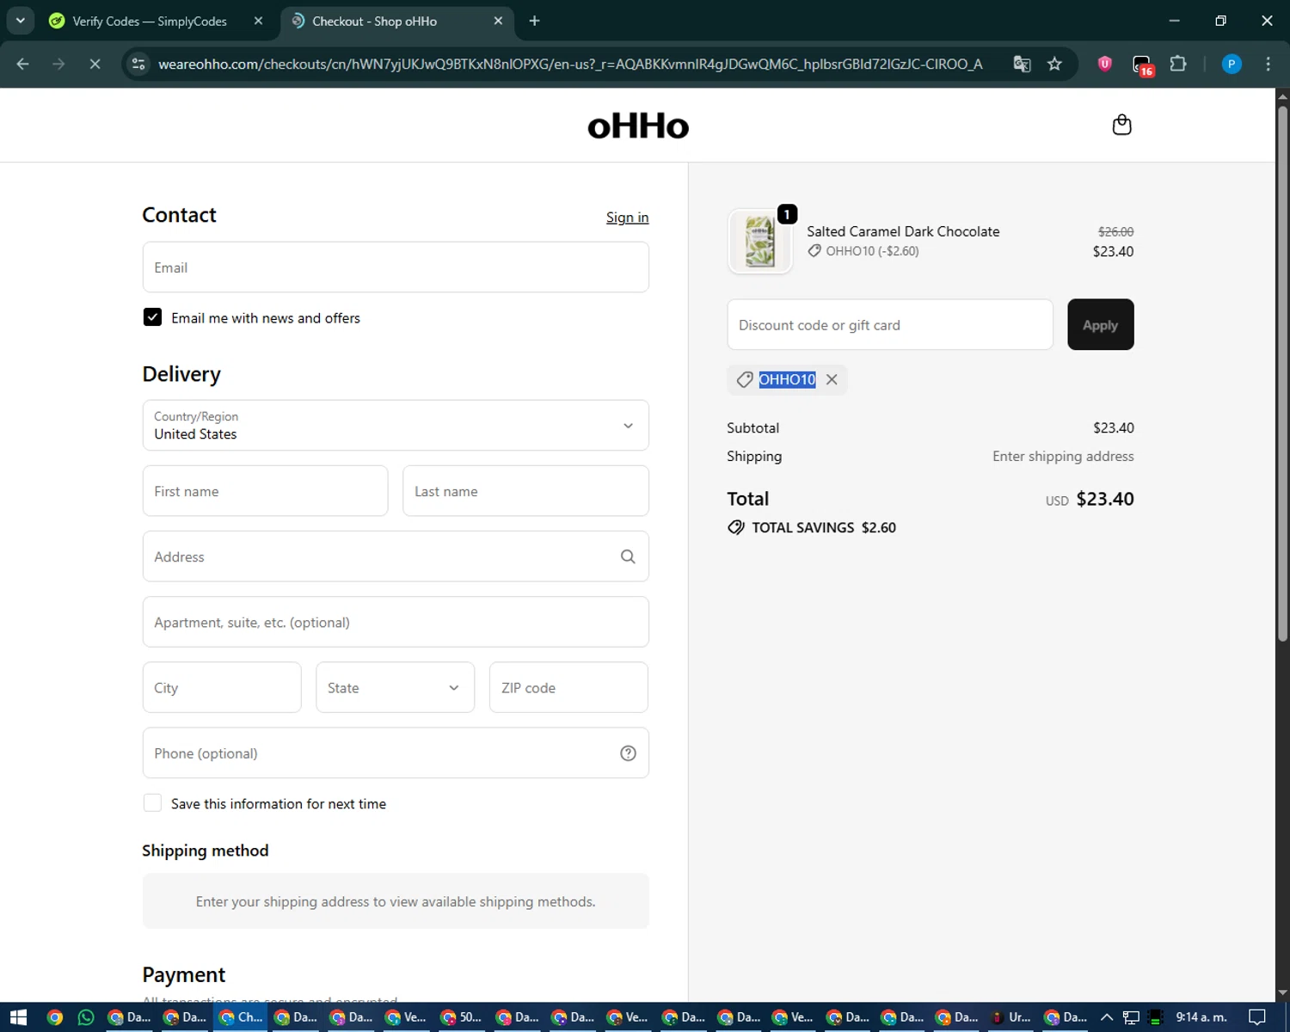The height and width of the screenshot is (1032, 1290).
Task: Click the translate page icon
Action: pyautogui.click(x=1022, y=64)
